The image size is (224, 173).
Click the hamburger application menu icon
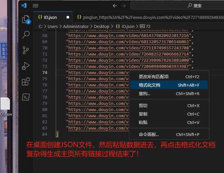tap(36, 6)
